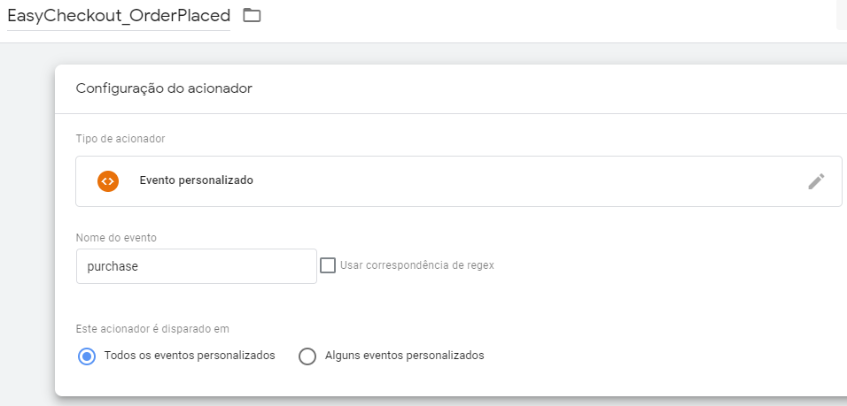Click the 'purchase' event name input field

[x=197, y=266]
